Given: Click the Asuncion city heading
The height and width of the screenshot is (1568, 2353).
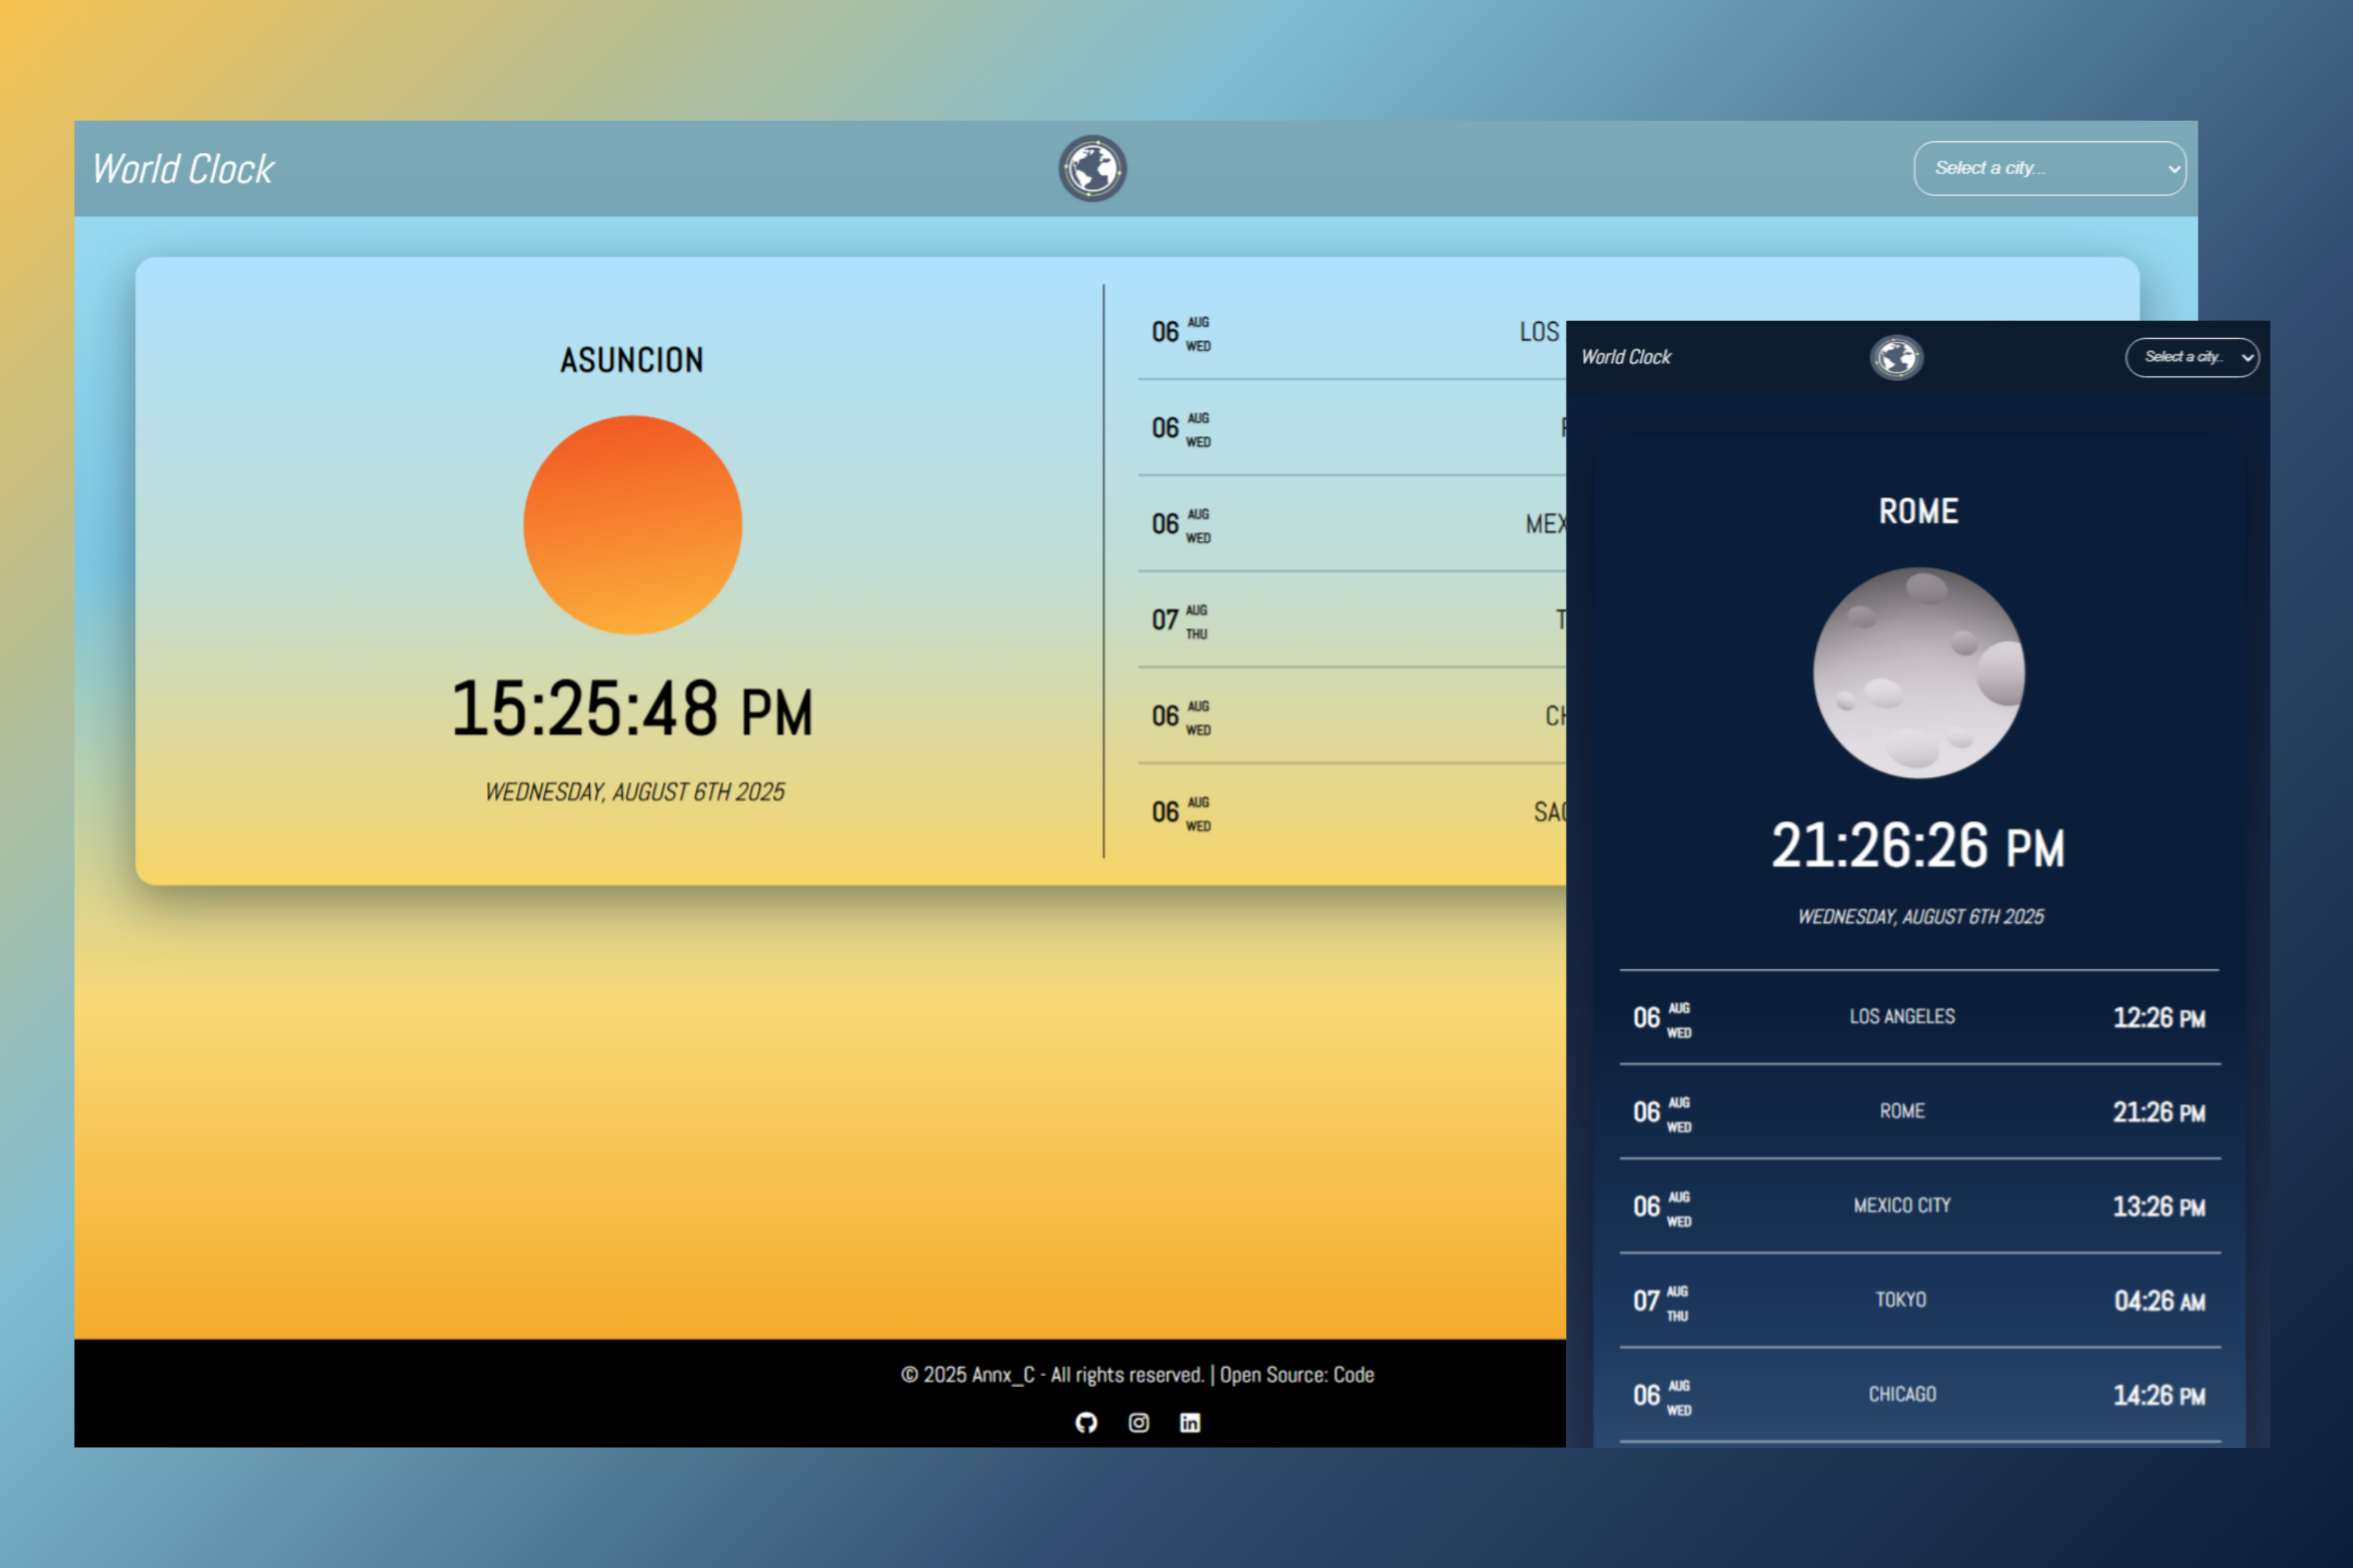Looking at the screenshot, I should (631, 360).
